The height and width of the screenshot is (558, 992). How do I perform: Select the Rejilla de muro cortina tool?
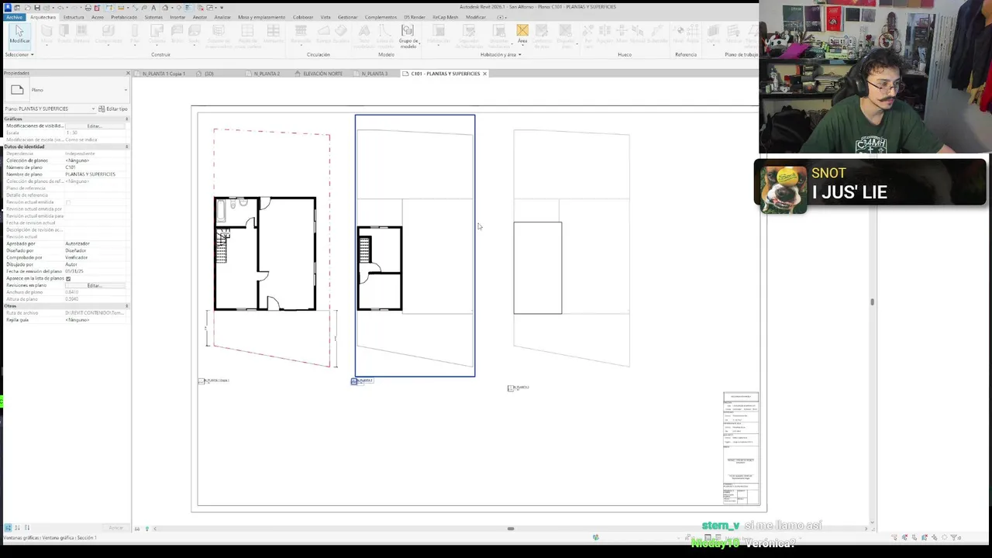point(247,34)
